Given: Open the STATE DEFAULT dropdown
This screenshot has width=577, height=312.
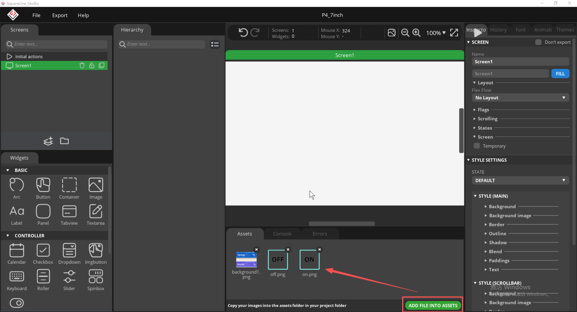Looking at the screenshot, I should (x=520, y=181).
